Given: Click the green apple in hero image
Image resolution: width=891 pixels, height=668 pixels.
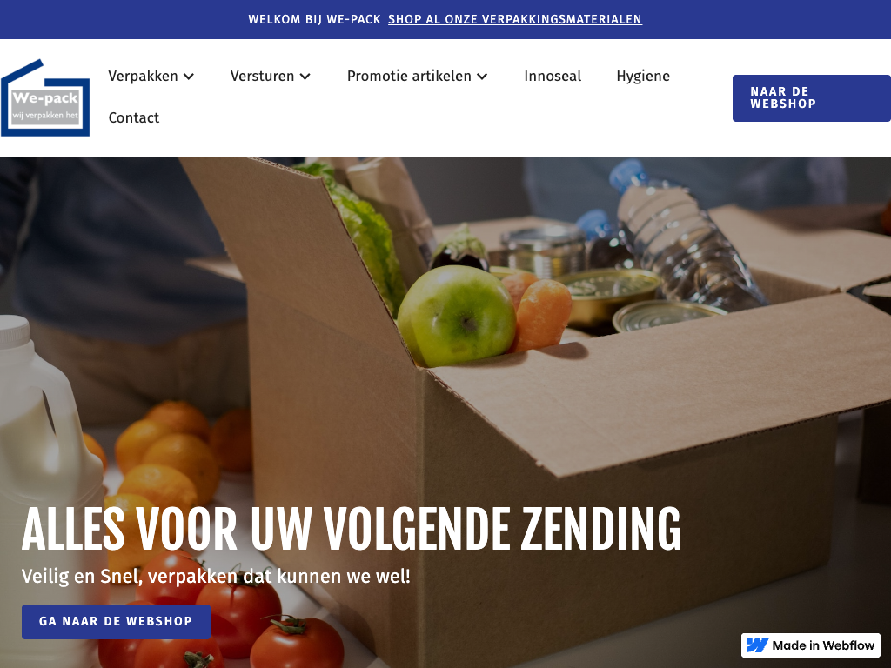Looking at the screenshot, I should (456, 317).
